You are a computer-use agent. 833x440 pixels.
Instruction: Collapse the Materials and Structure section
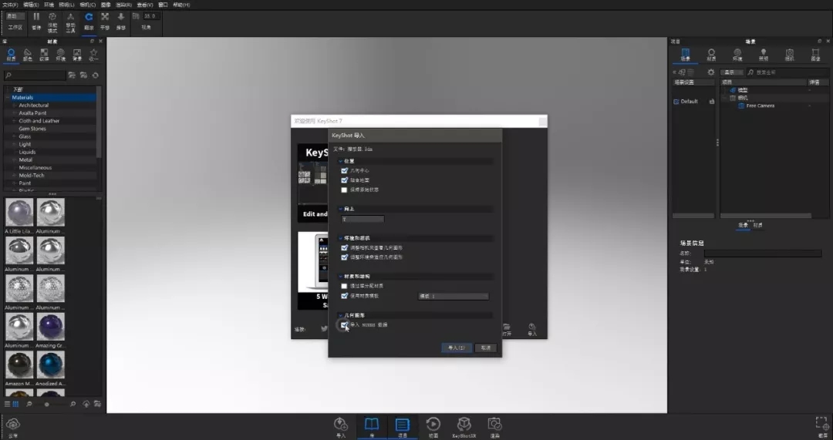[x=341, y=277]
